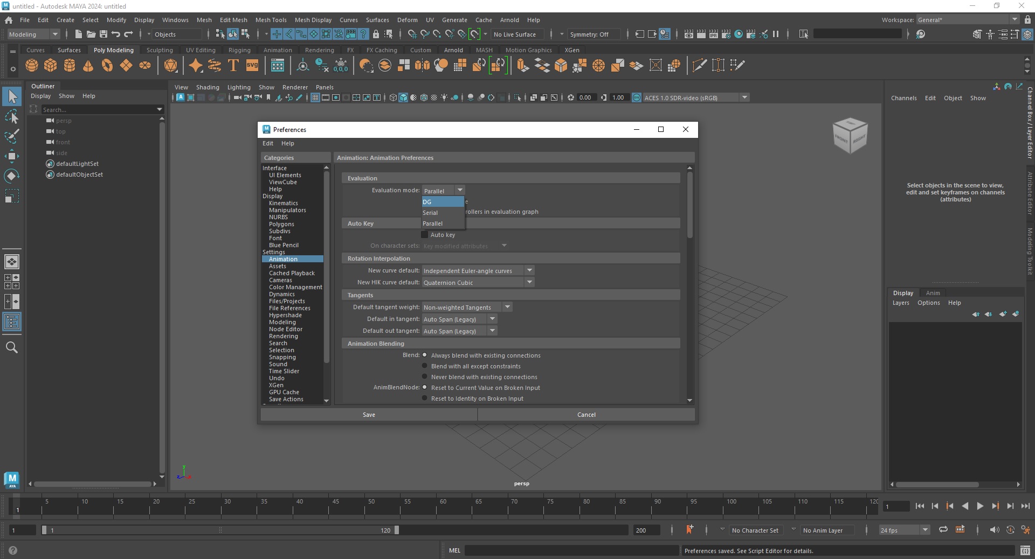This screenshot has width=1035, height=559.
Task: Create a polygon torus from the shelf
Action: [x=107, y=65]
